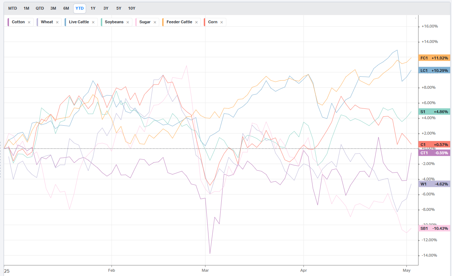This screenshot has width=452, height=276.
Task: Remove Feeder Cattle series with its x icon
Action: pyautogui.click(x=196, y=22)
